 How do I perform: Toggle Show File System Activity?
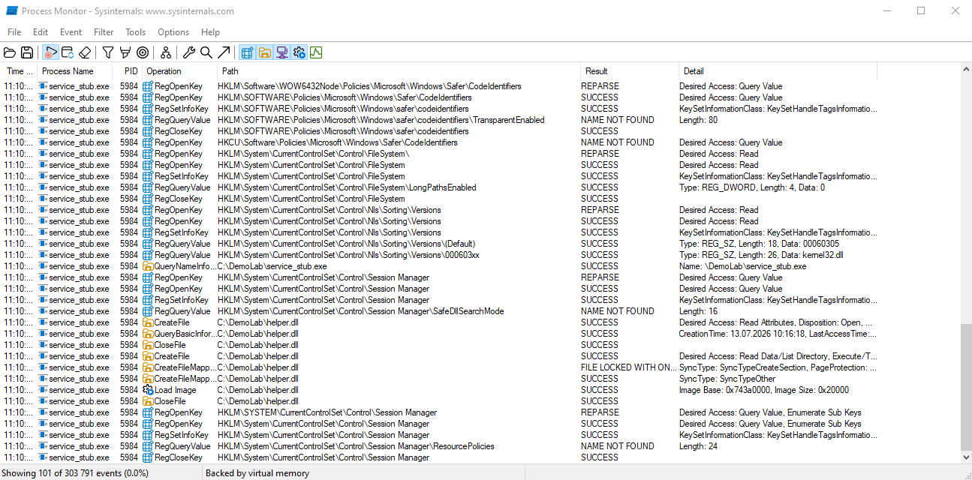click(264, 52)
